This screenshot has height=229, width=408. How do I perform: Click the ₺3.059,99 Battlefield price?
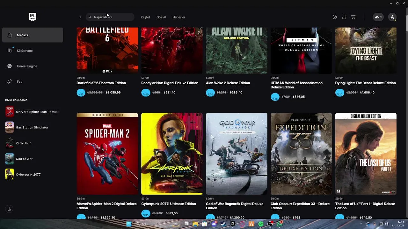(113, 93)
